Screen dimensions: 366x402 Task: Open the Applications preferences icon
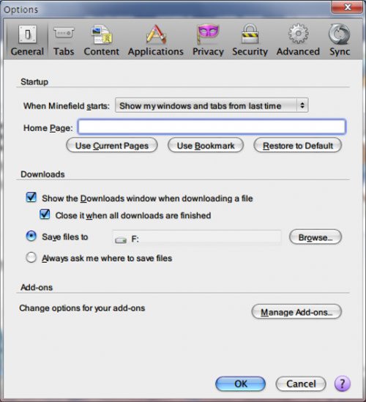(x=156, y=34)
